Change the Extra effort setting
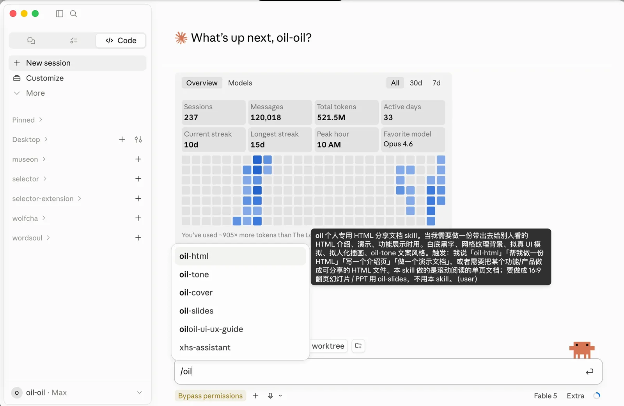 pyautogui.click(x=575, y=396)
